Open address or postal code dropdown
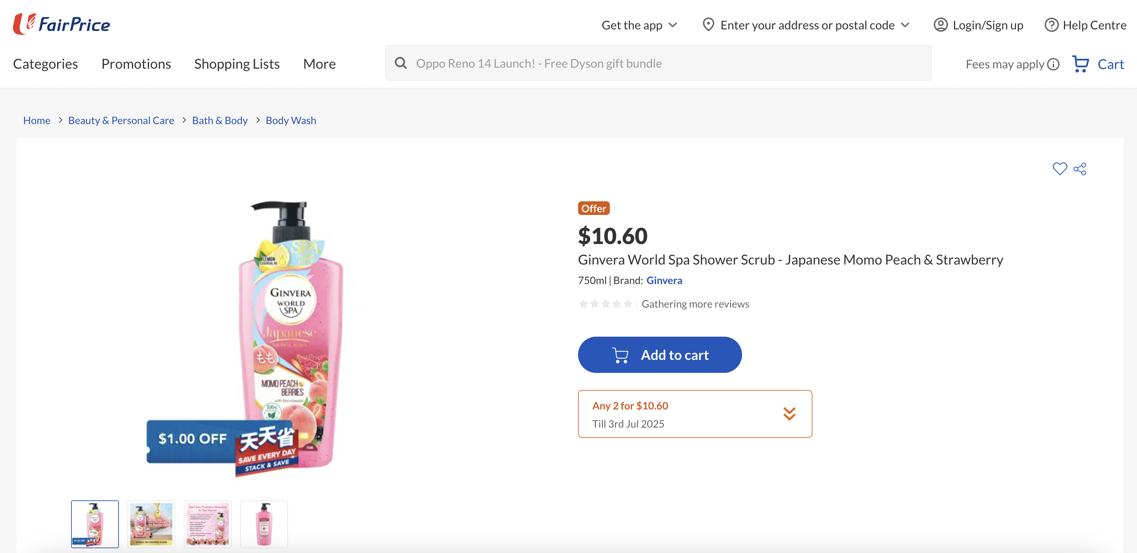This screenshot has width=1137, height=553. click(806, 25)
